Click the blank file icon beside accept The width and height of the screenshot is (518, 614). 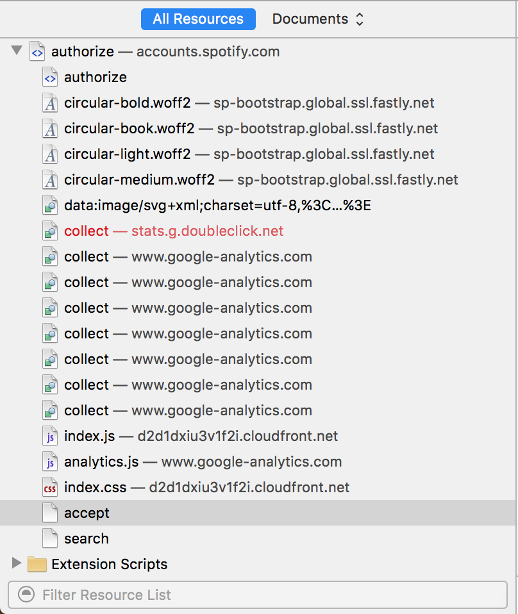[50, 513]
